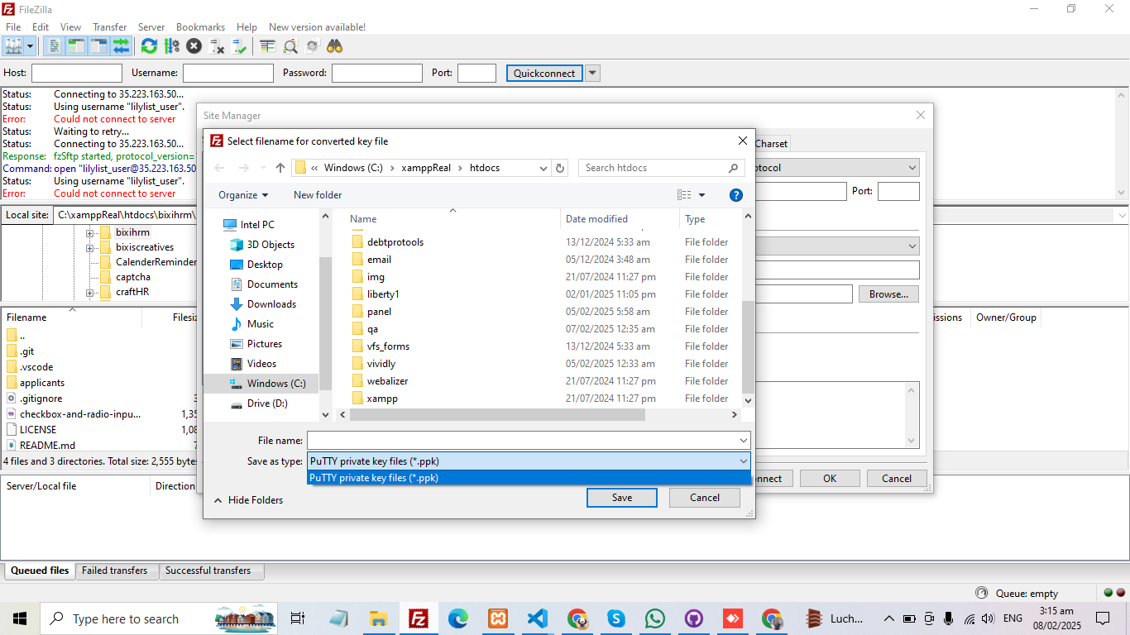Image resolution: width=1130 pixels, height=635 pixels.
Task: Expand the Organize dropdown menu
Action: click(243, 195)
